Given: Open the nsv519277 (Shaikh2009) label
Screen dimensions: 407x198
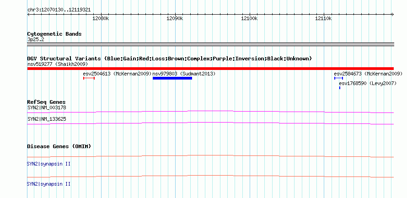Looking at the screenshot, I should [58, 64].
